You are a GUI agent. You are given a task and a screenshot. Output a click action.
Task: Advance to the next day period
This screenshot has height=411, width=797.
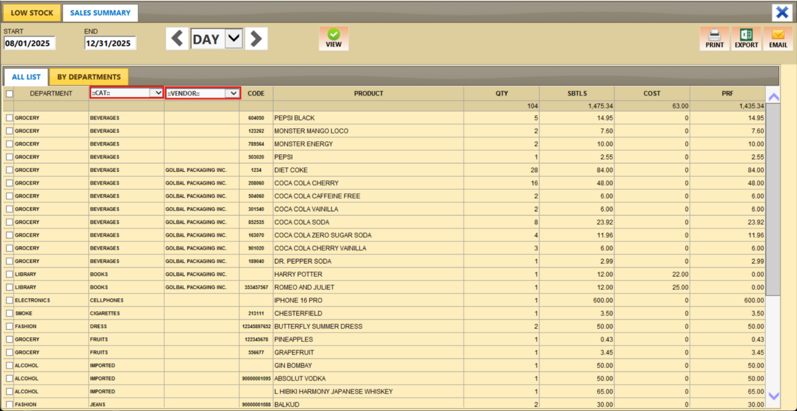click(256, 39)
